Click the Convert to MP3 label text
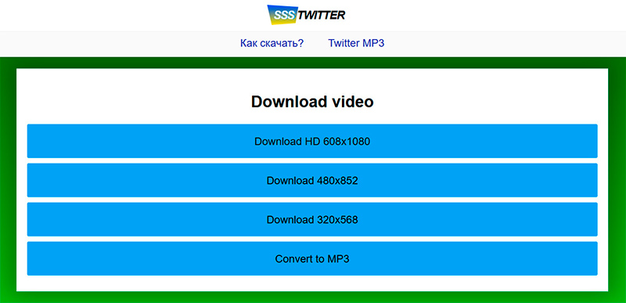626x303 pixels. 312,258
